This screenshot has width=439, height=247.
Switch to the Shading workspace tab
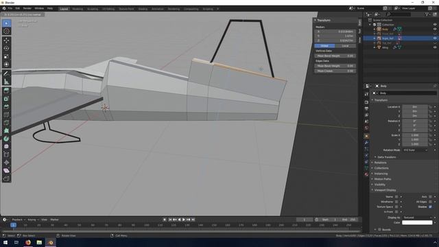pyautogui.click(x=143, y=9)
